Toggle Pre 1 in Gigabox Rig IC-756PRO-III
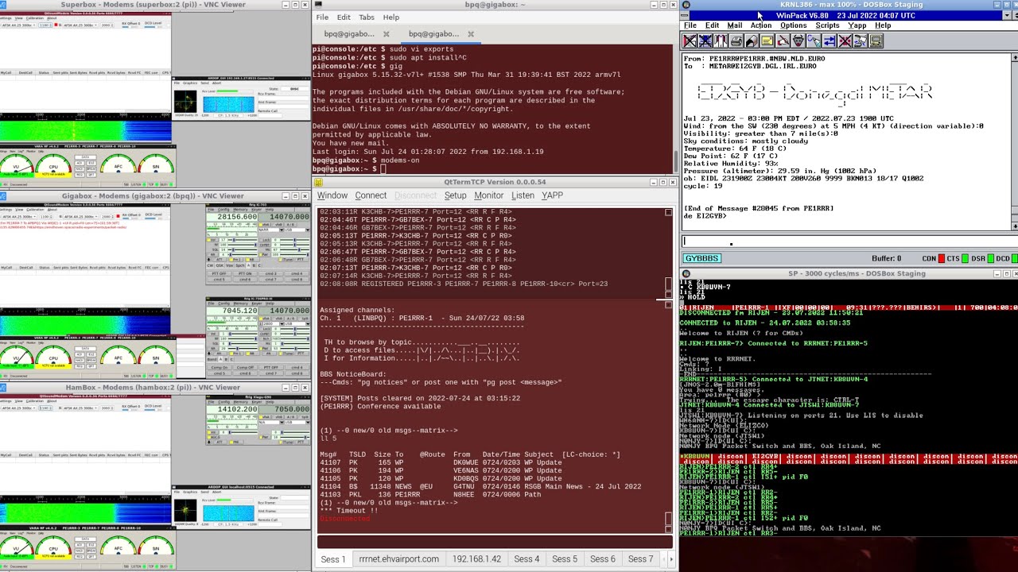 [x=235, y=354]
